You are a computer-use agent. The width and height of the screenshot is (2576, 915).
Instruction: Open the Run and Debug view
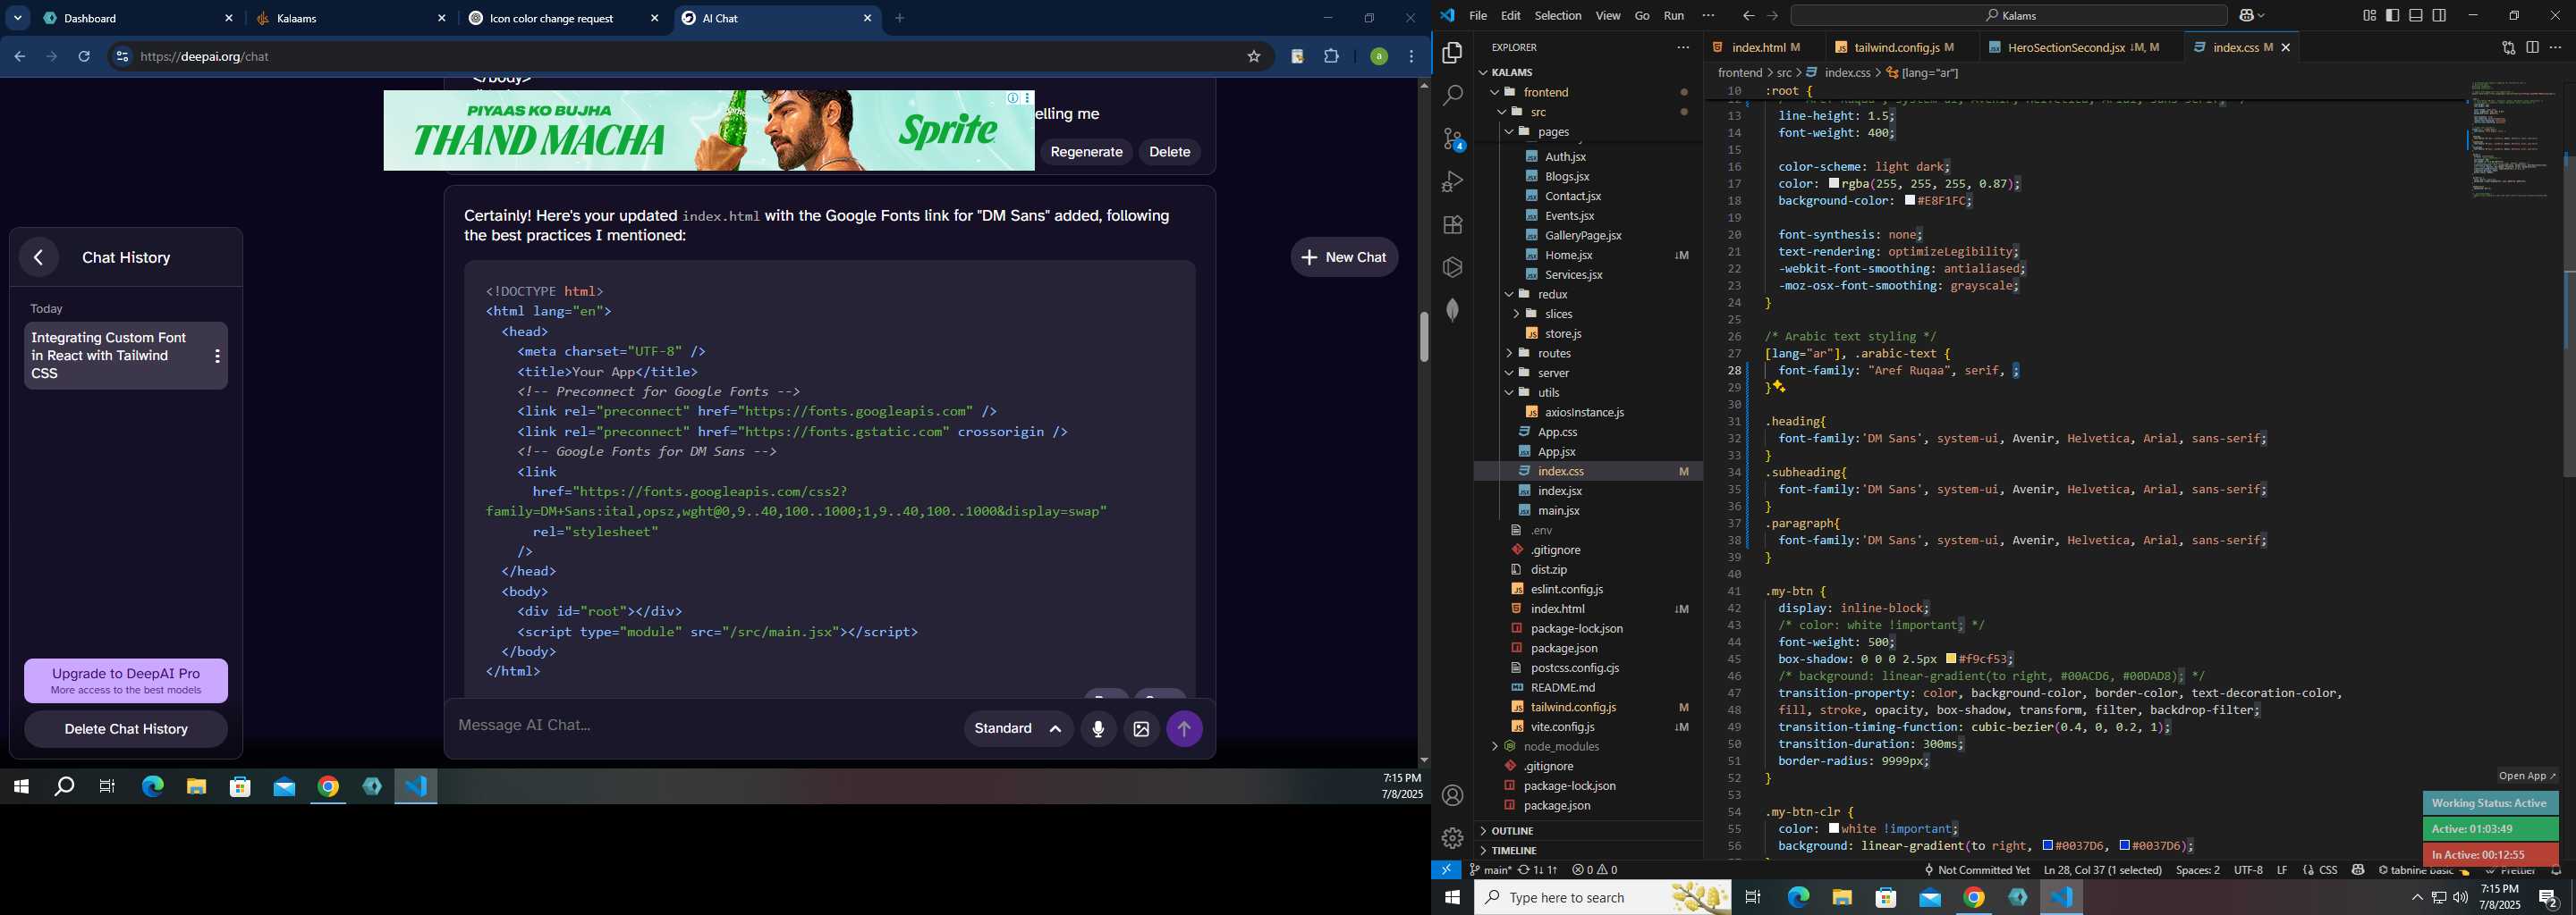tap(1453, 181)
